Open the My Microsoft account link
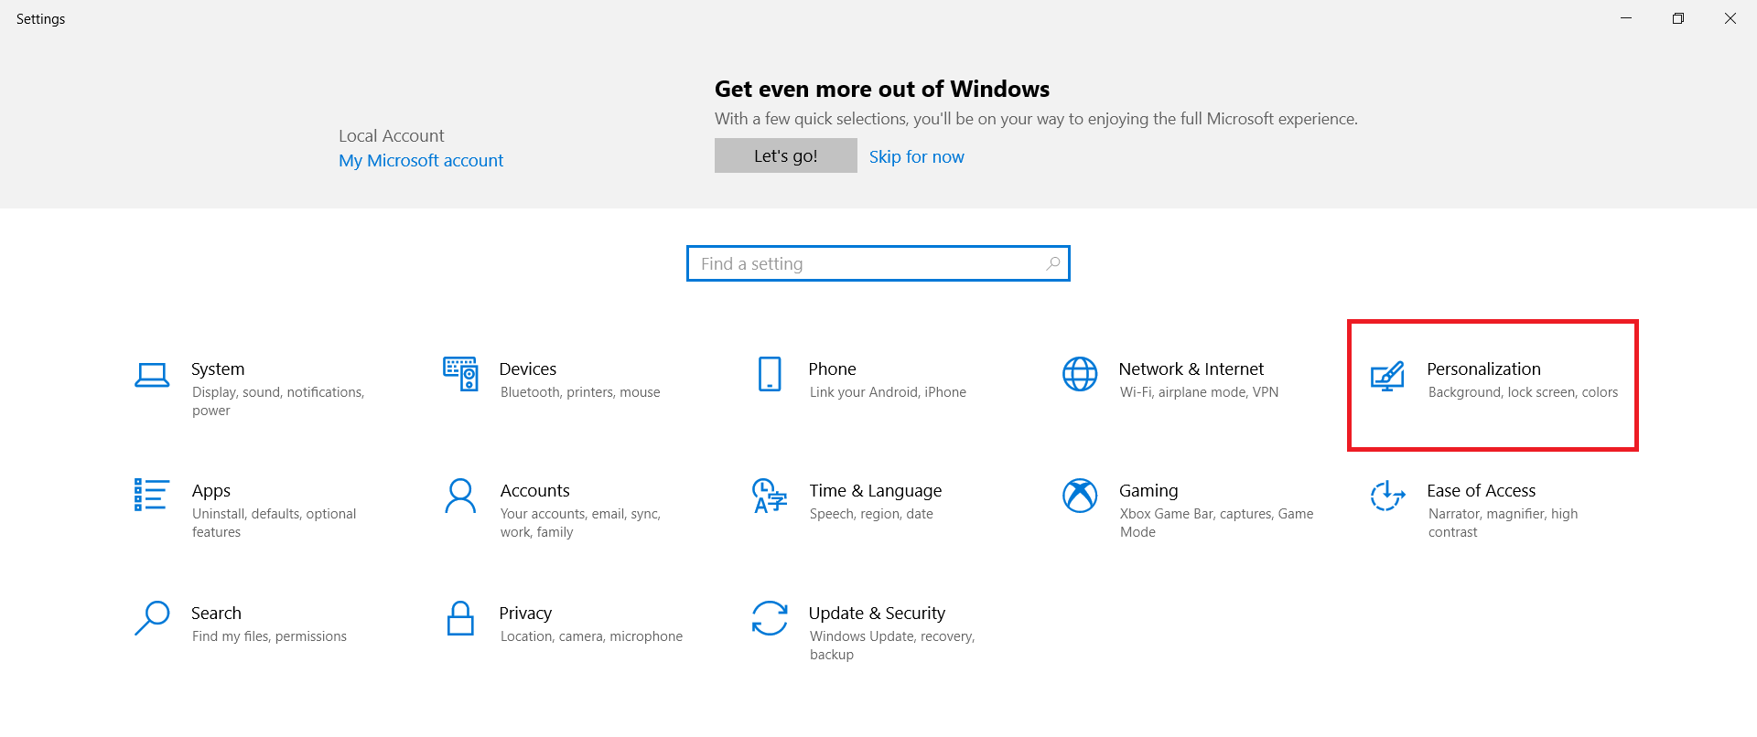 pos(421,161)
